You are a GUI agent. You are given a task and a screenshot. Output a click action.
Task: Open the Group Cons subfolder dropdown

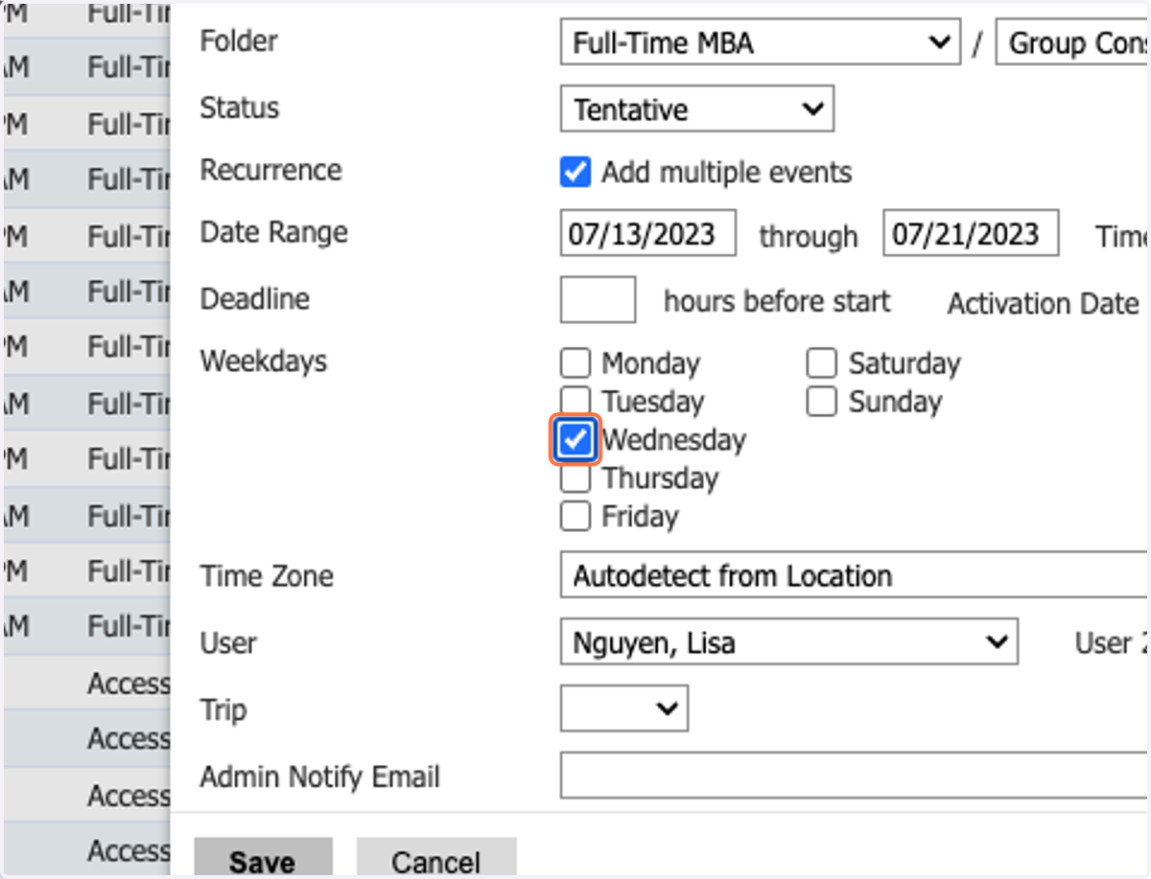click(x=1072, y=43)
